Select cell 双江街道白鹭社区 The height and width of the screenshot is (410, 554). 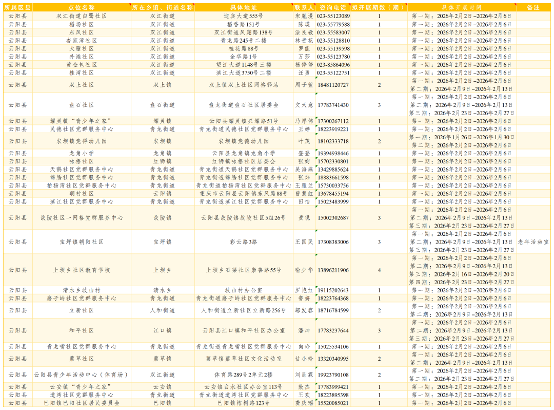point(82,16)
